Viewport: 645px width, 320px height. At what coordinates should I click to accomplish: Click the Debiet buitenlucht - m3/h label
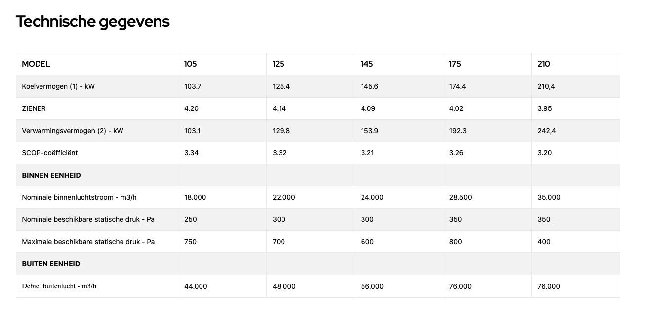click(59, 286)
